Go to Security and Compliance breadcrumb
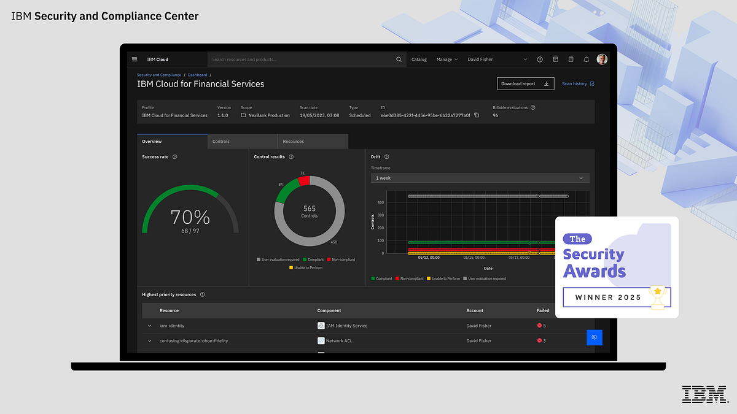Viewport: 737px width, 414px height. click(159, 75)
